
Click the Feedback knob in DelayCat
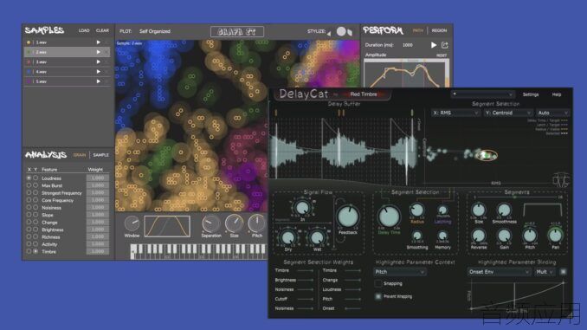click(x=348, y=217)
